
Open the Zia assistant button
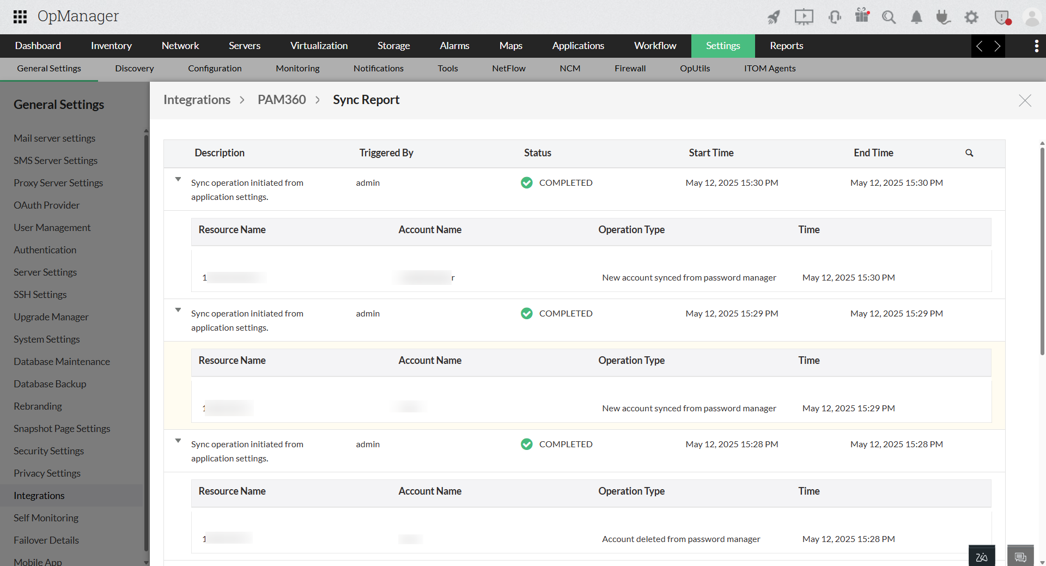coord(982,556)
